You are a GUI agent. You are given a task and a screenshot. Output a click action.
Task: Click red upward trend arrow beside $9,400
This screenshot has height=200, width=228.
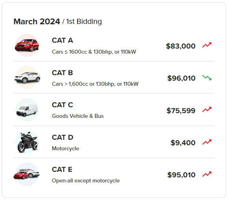(x=207, y=142)
